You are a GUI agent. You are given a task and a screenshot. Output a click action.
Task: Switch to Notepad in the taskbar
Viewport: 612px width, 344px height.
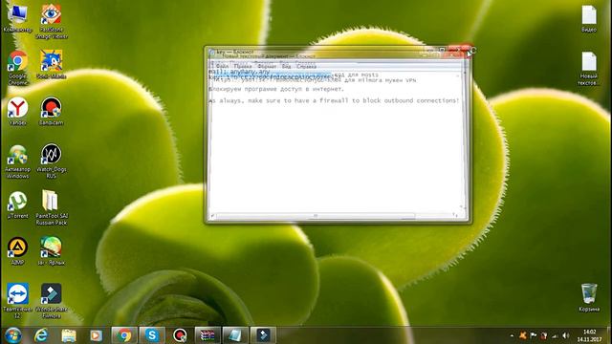point(235,335)
